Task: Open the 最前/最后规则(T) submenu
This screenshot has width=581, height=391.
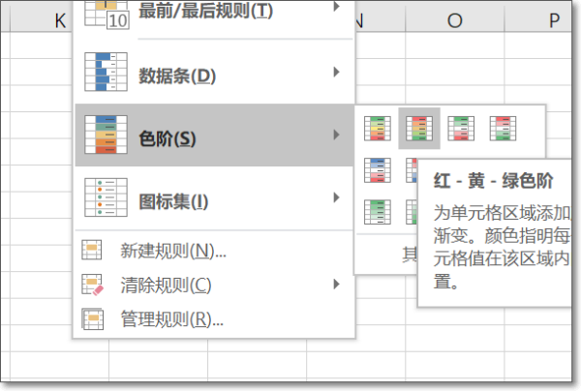Action: coord(214,15)
